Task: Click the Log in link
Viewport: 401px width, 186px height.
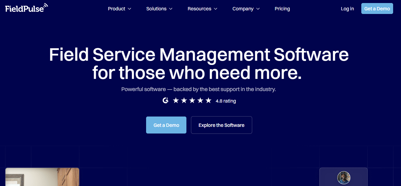Action: coord(347,9)
